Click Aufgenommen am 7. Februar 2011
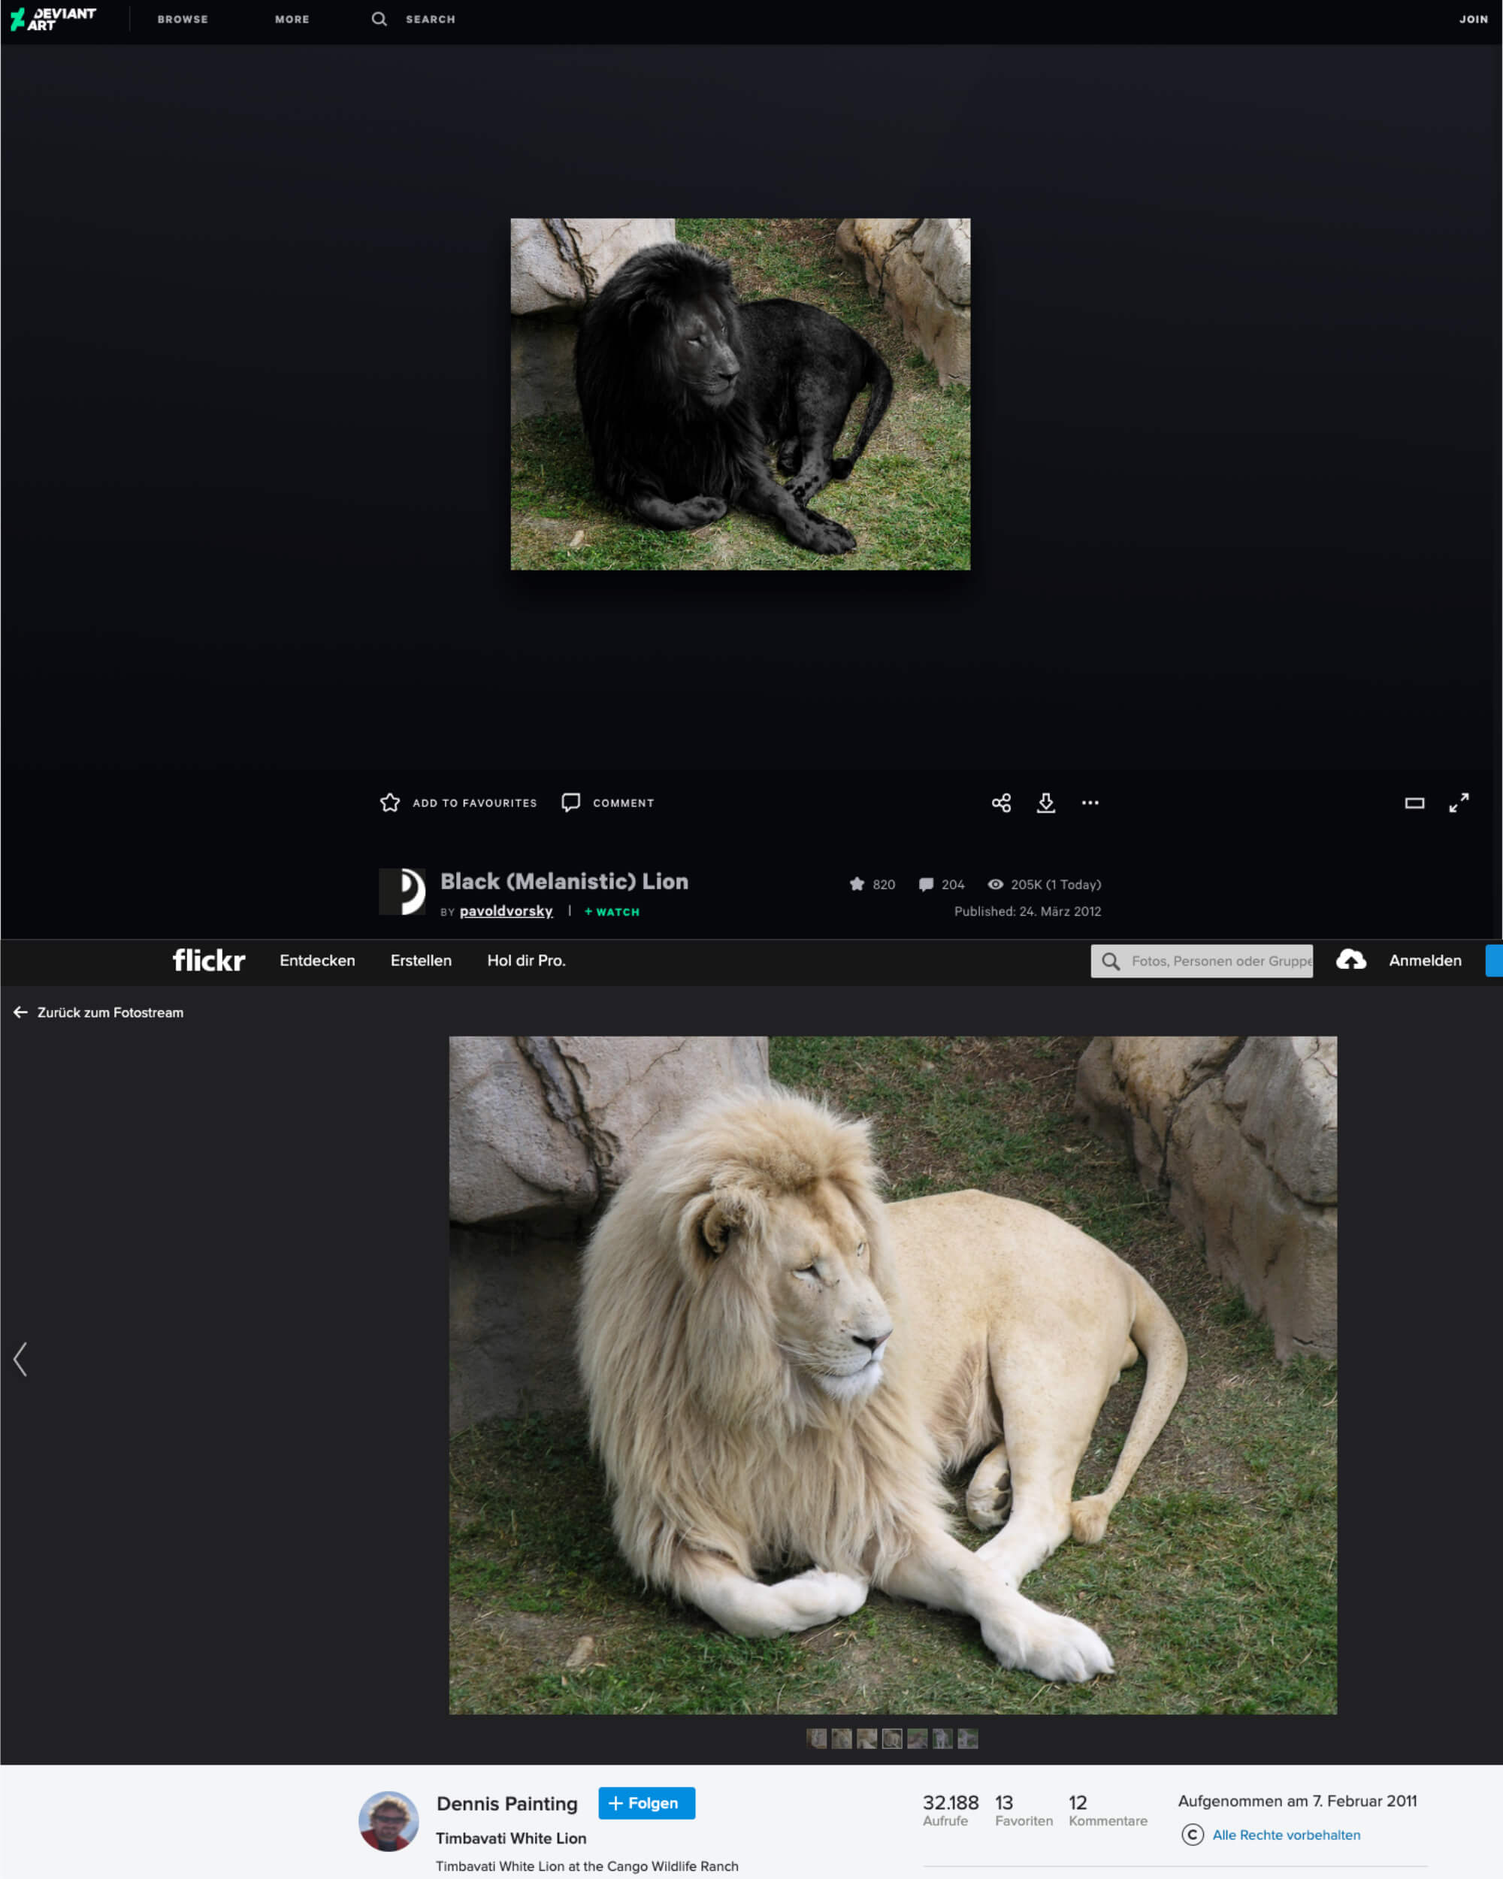The image size is (1503, 1879). 1297,1802
